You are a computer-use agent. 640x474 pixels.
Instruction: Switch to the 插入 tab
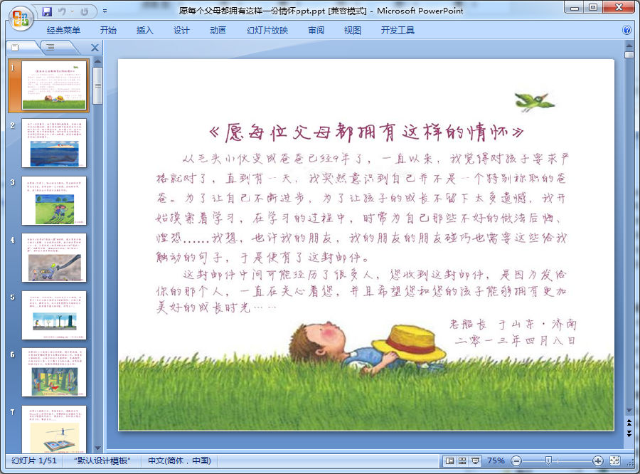144,30
